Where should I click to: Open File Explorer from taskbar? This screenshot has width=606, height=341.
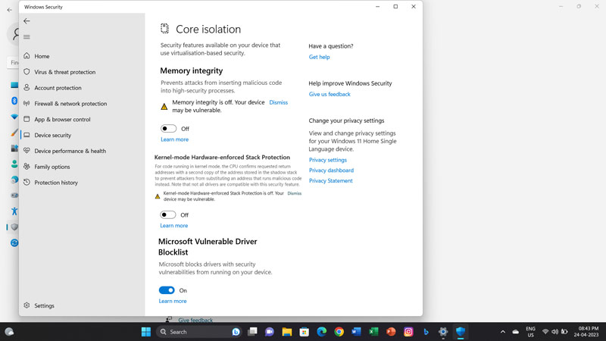tap(287, 332)
